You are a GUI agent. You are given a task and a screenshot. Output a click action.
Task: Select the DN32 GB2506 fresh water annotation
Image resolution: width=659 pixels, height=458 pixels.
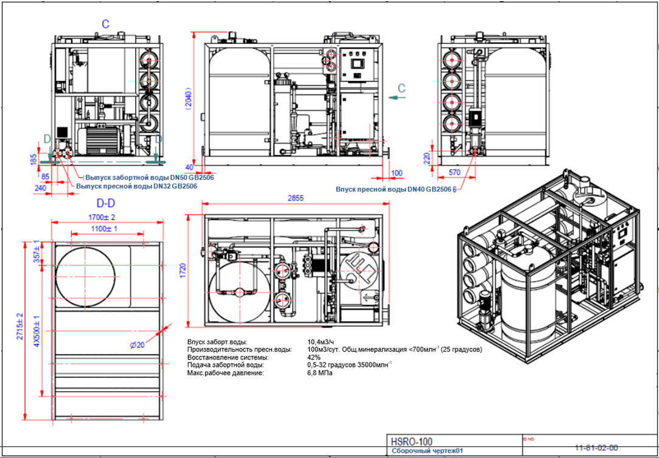pyautogui.click(x=136, y=186)
